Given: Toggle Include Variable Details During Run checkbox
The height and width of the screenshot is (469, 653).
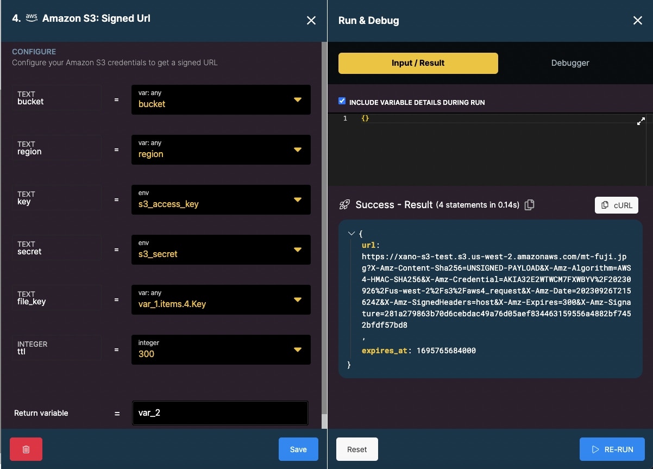Looking at the screenshot, I should pos(342,101).
